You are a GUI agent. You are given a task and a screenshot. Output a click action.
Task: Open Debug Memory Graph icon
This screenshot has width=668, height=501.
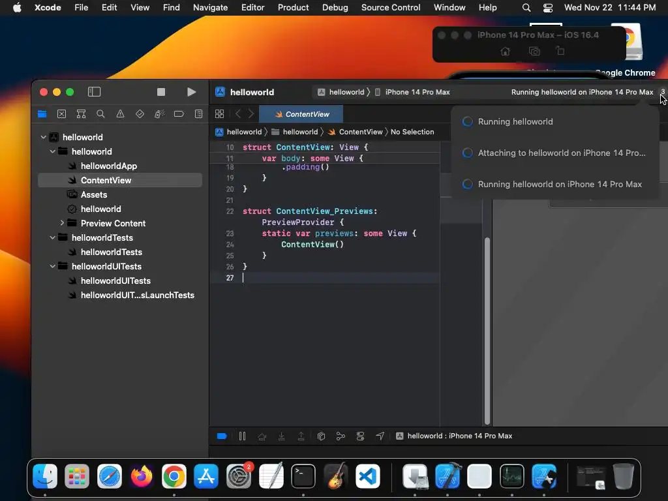click(341, 436)
